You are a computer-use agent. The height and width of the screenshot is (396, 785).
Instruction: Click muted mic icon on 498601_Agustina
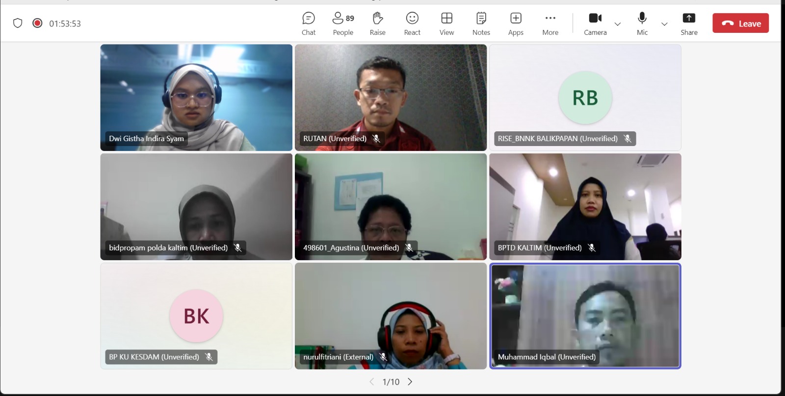[409, 248]
